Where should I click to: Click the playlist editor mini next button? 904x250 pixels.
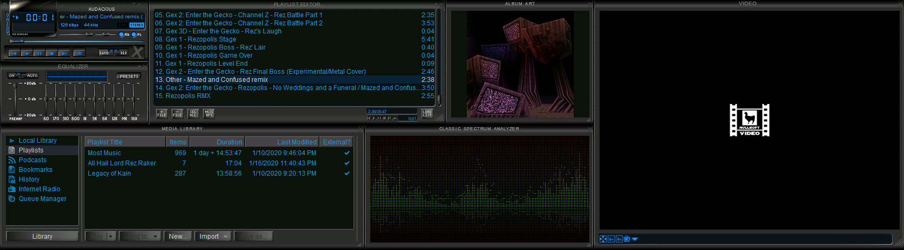click(x=389, y=118)
